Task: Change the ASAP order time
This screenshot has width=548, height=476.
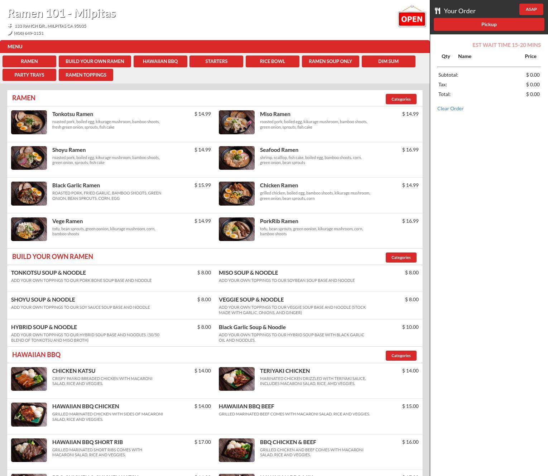Action: coord(531,9)
